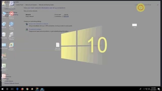Click the Search Control Panel field

pos(149,5)
